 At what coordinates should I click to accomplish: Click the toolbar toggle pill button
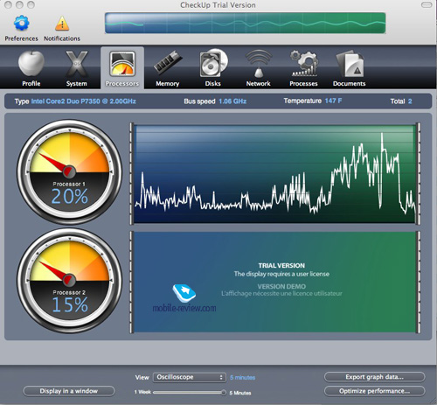(x=427, y=5)
